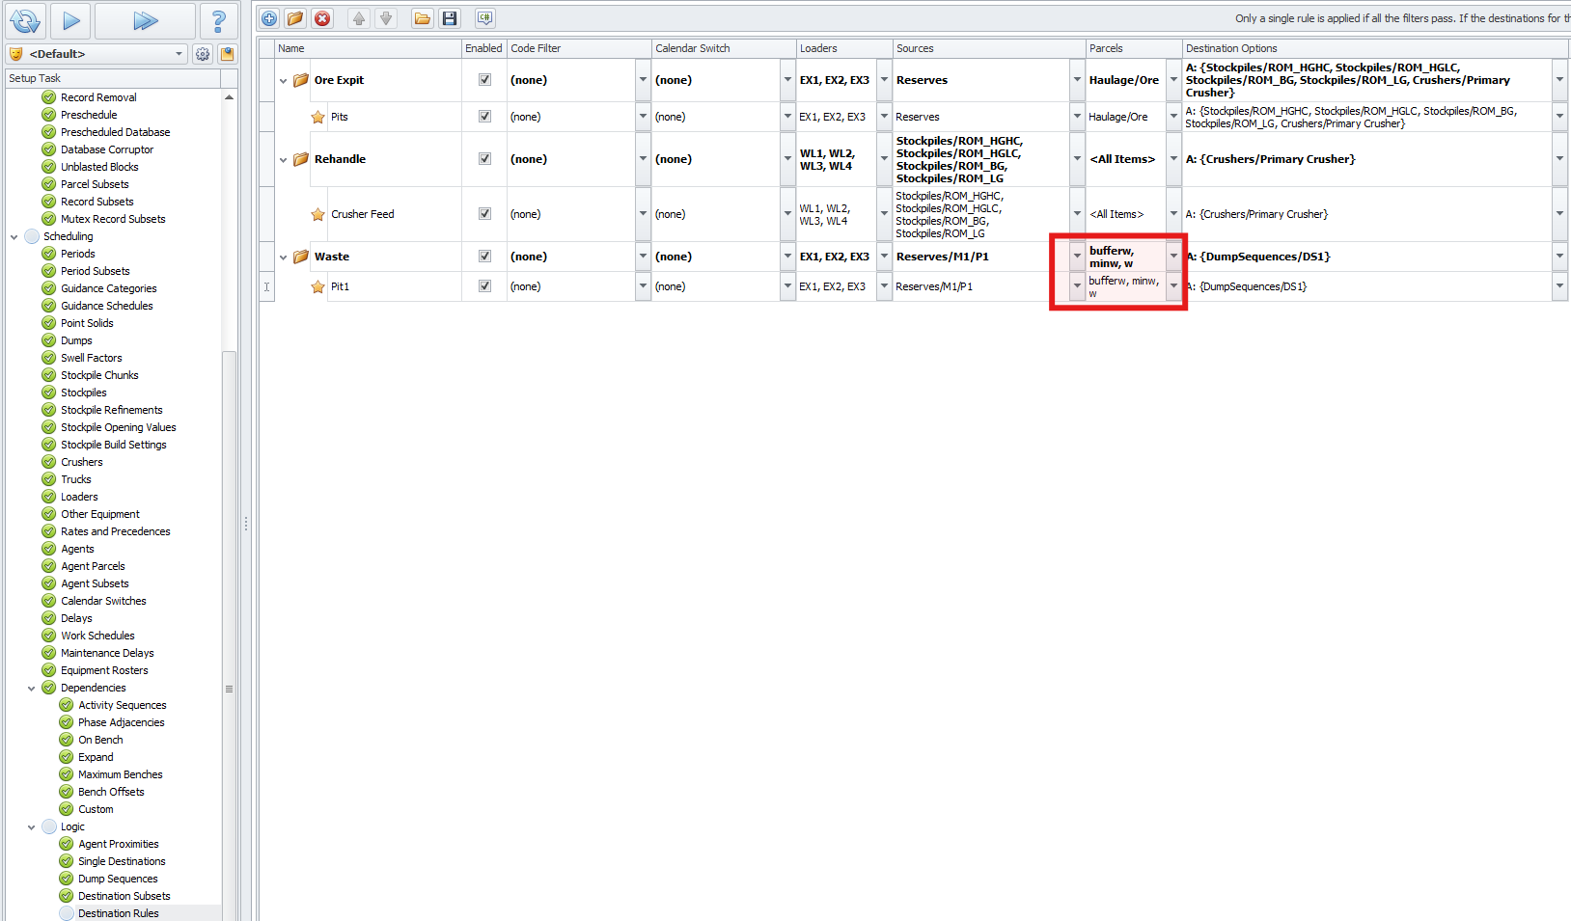This screenshot has height=921, width=1571.
Task: Toggle Enabled checkbox for Pit1 row
Action: [484, 286]
